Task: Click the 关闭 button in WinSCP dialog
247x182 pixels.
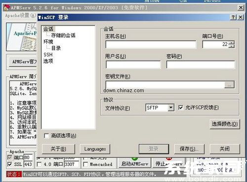Action: click(225, 149)
